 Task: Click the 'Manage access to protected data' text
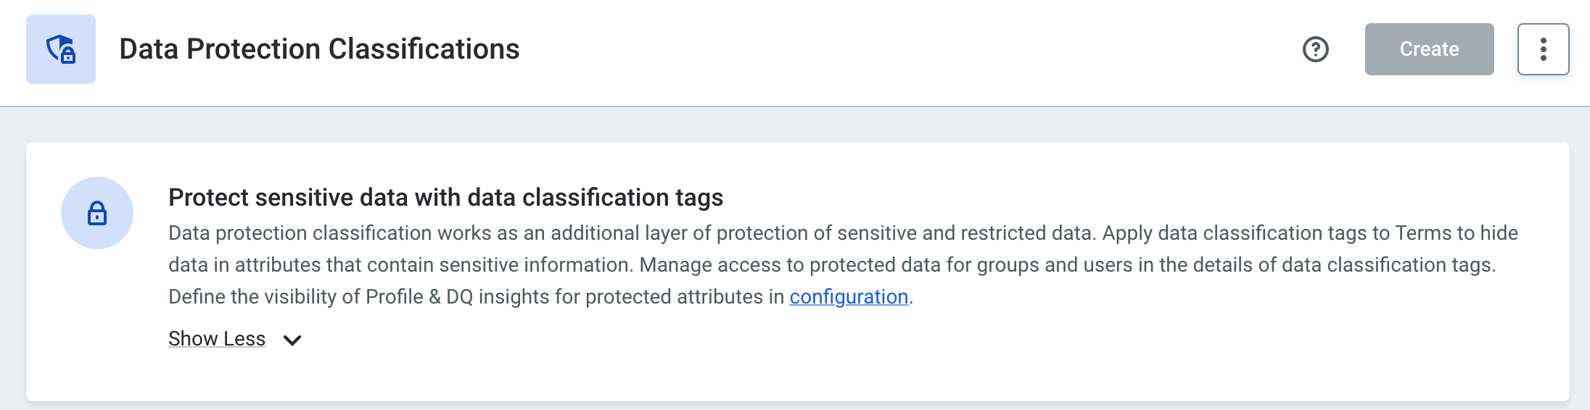point(790,265)
